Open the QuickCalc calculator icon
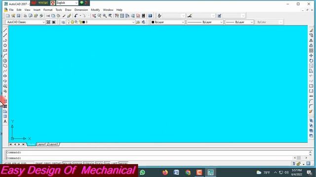This screenshot has width=316, height=177. tap(144, 16)
